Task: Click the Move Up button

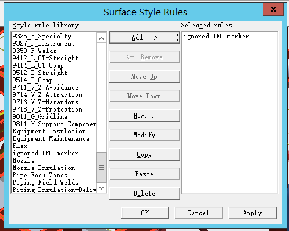Action: (144, 76)
